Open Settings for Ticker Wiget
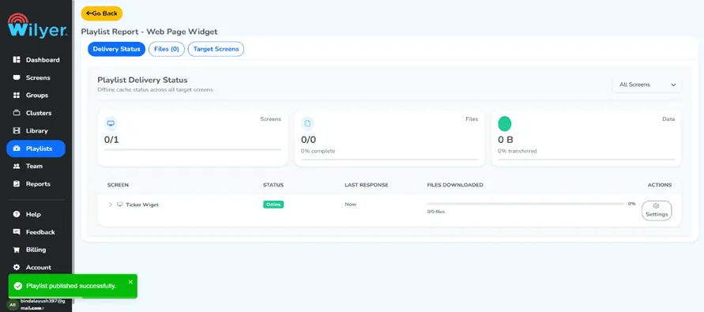The image size is (704, 312). click(657, 211)
